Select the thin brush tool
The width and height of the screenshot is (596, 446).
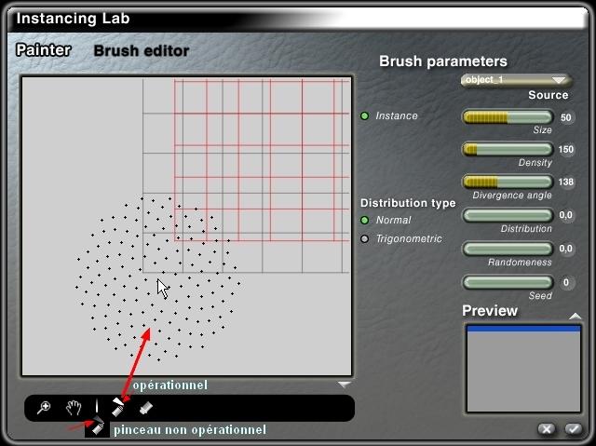click(x=97, y=407)
